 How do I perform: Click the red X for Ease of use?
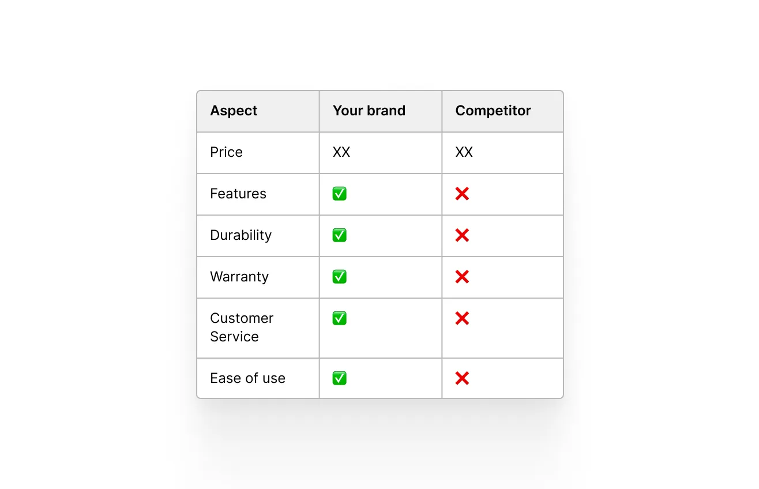tap(462, 378)
